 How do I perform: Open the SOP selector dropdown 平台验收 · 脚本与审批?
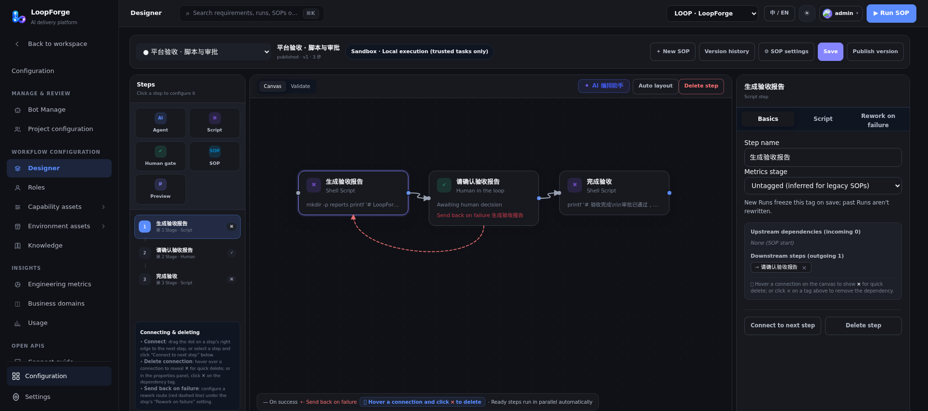tap(203, 52)
